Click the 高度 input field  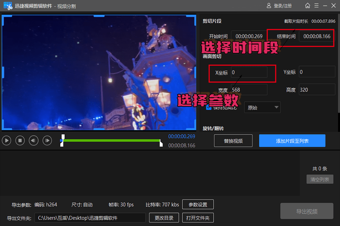317,90
